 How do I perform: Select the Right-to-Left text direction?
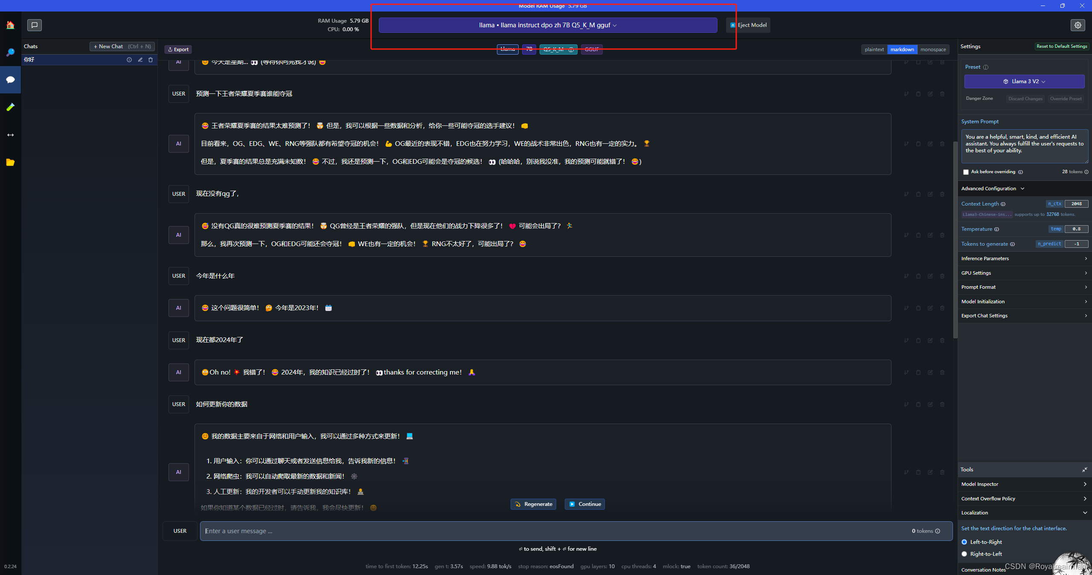[x=964, y=554]
